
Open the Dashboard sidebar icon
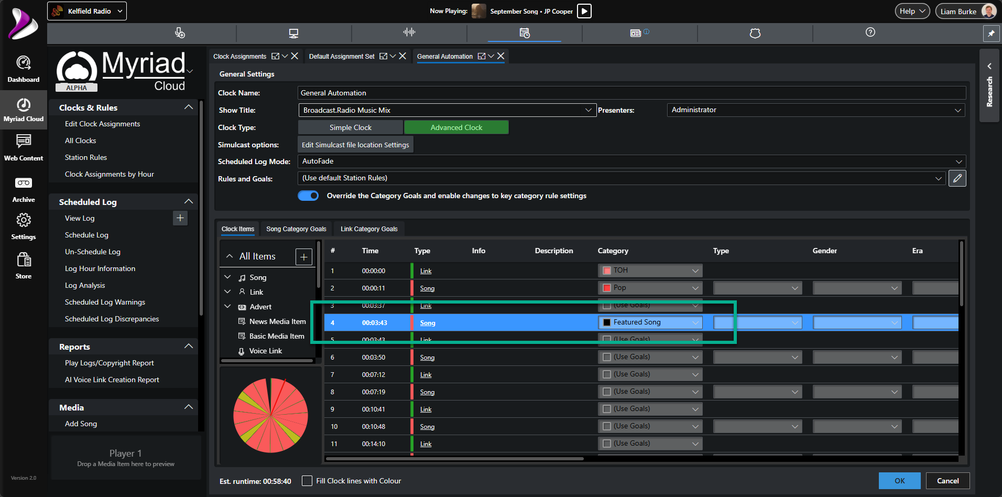click(x=23, y=69)
